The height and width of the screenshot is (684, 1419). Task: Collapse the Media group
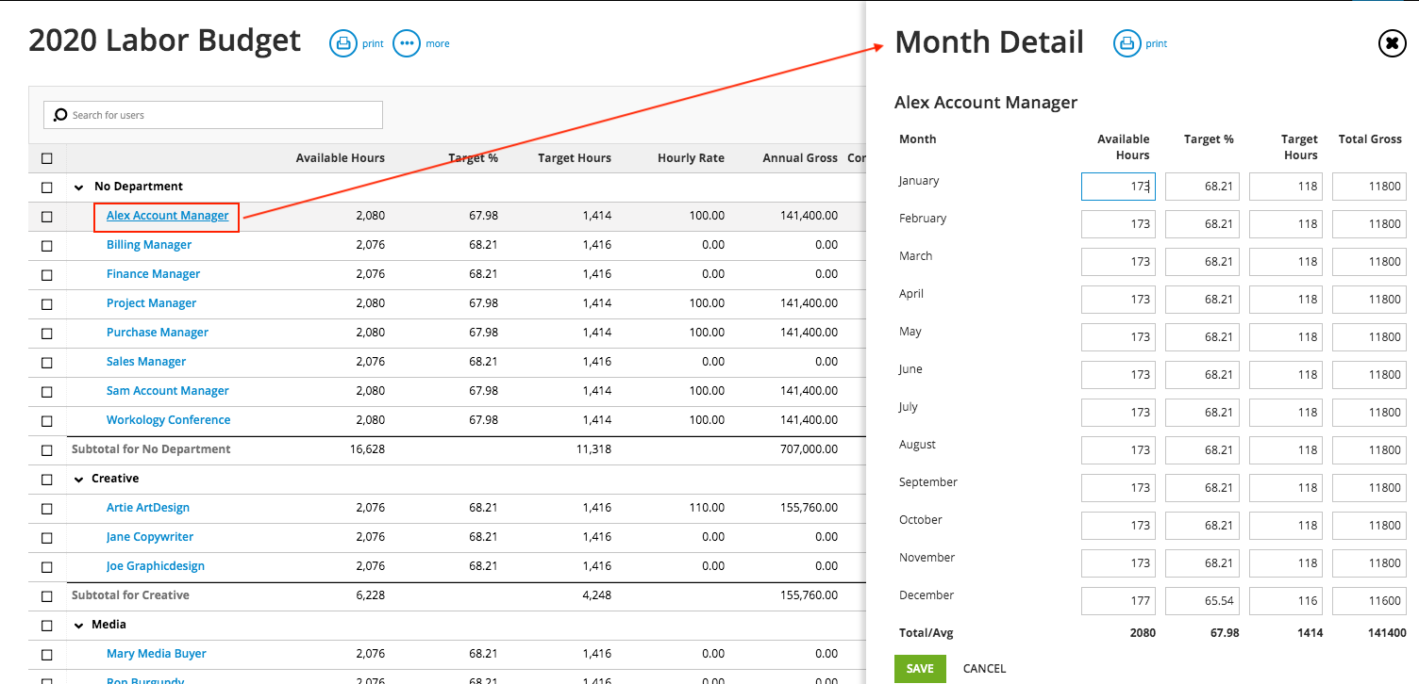pyautogui.click(x=79, y=626)
